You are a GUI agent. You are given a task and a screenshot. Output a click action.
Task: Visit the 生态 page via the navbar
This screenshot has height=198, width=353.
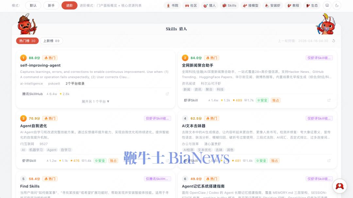311,5
